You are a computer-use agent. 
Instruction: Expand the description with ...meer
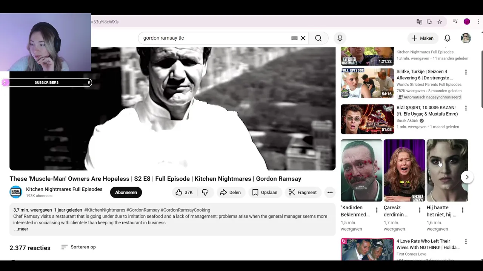coord(21,229)
